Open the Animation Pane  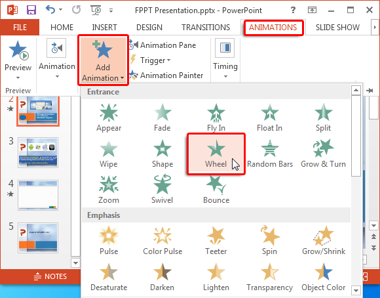(x=162, y=45)
